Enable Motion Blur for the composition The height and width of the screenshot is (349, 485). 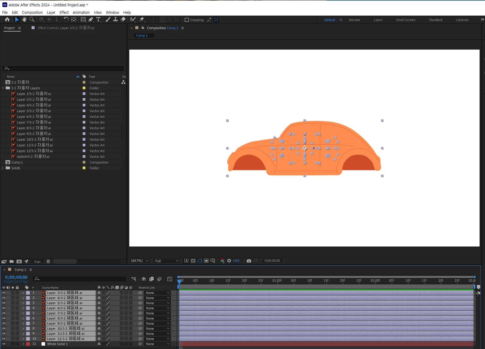[x=159, y=279]
